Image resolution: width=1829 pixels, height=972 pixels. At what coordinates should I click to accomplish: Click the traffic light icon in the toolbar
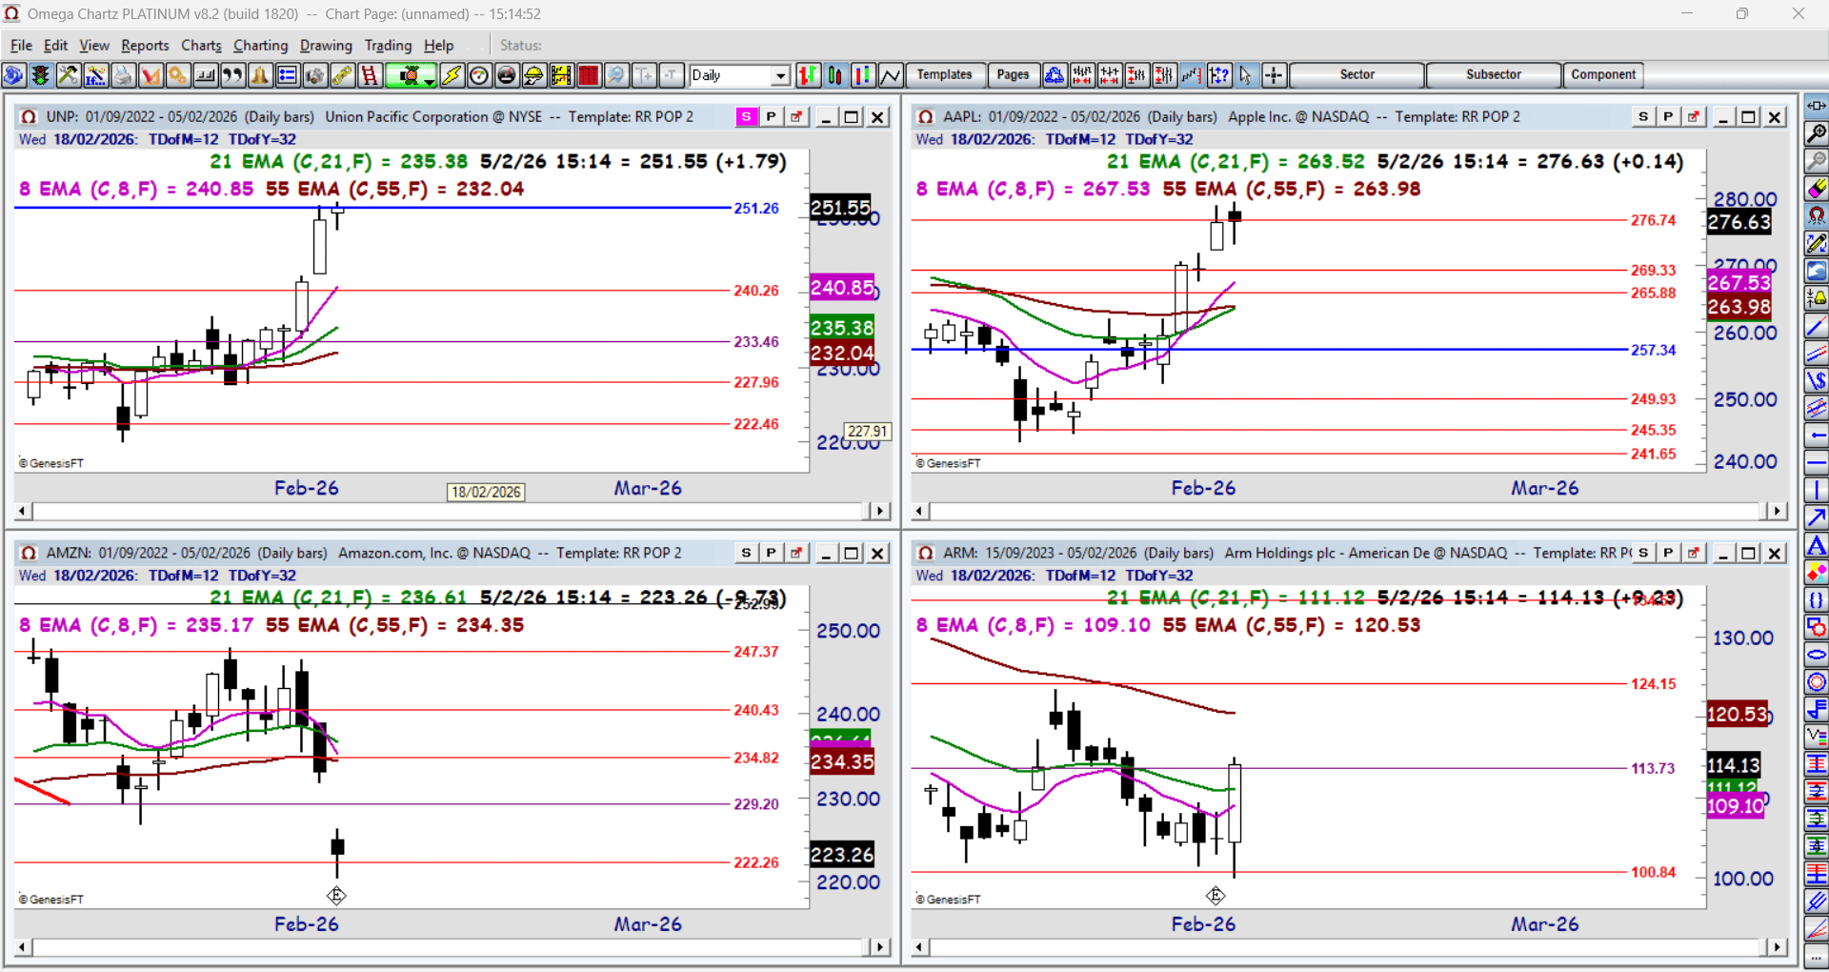click(x=41, y=75)
